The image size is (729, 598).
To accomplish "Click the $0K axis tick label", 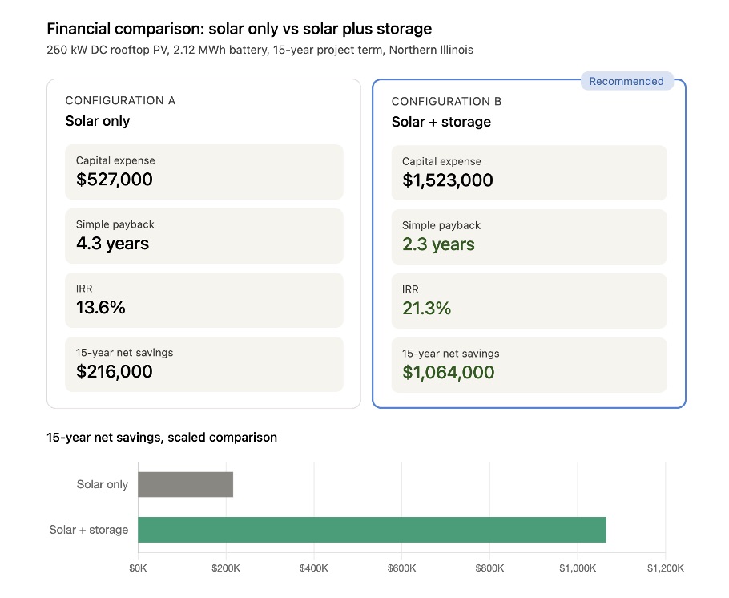I will coord(138,568).
